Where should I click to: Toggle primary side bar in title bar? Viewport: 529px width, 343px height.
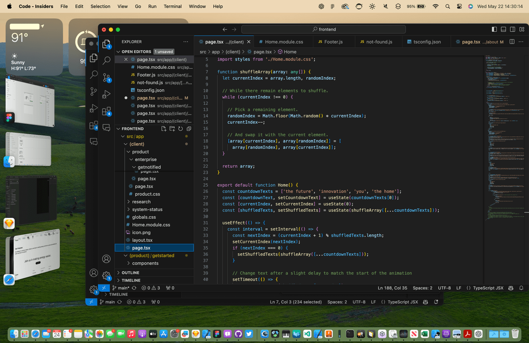pyautogui.click(x=494, y=30)
